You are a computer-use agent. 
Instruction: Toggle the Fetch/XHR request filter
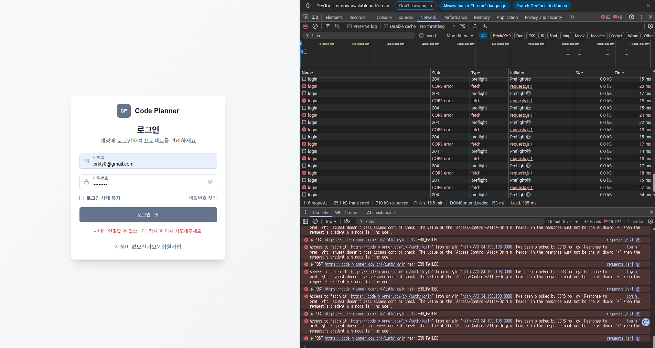click(x=502, y=35)
